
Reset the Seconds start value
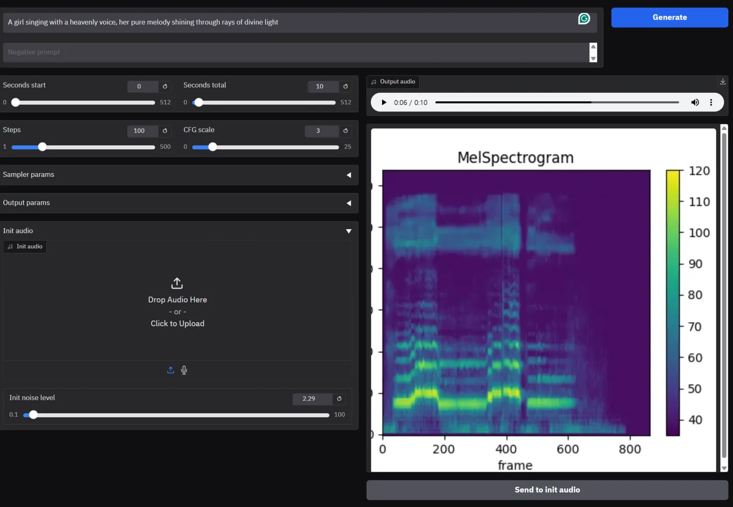point(165,86)
